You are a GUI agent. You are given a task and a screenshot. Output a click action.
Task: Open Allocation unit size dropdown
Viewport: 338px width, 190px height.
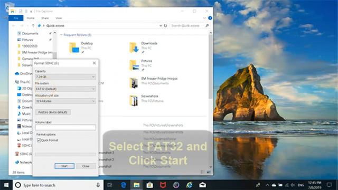[65, 101]
